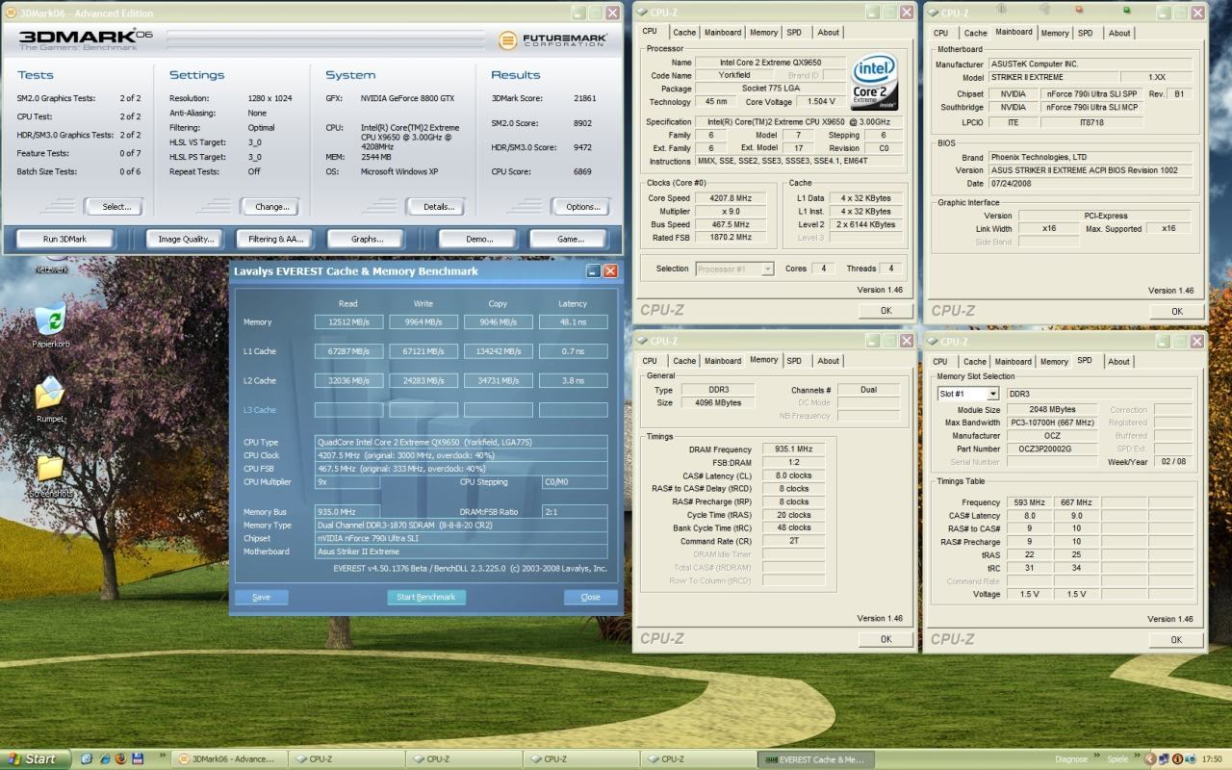Switch to the EVEREST Cache & Memory taskbar button
This screenshot has width=1232, height=770.
pyautogui.click(x=816, y=758)
